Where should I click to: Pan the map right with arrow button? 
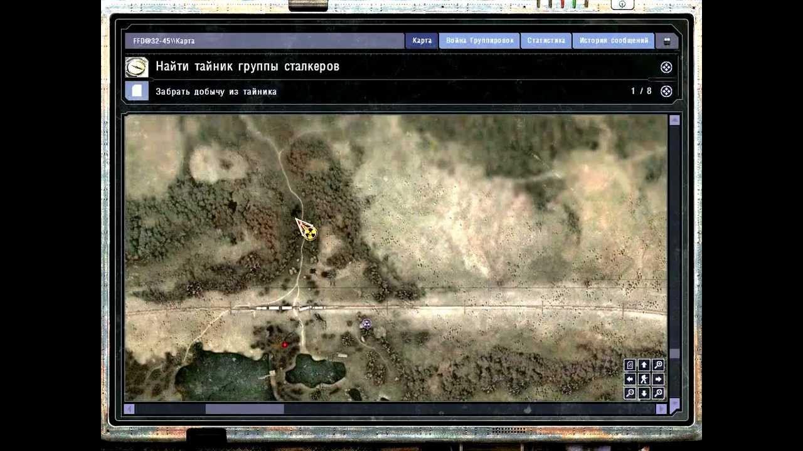[657, 379]
